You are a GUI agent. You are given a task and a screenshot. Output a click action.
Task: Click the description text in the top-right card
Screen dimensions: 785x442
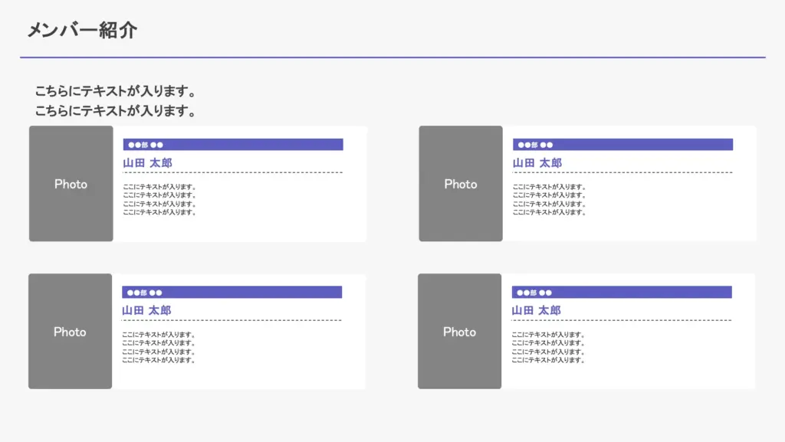(x=550, y=199)
